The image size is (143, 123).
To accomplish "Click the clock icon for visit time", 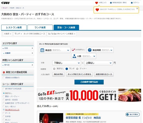I will [90, 50].
